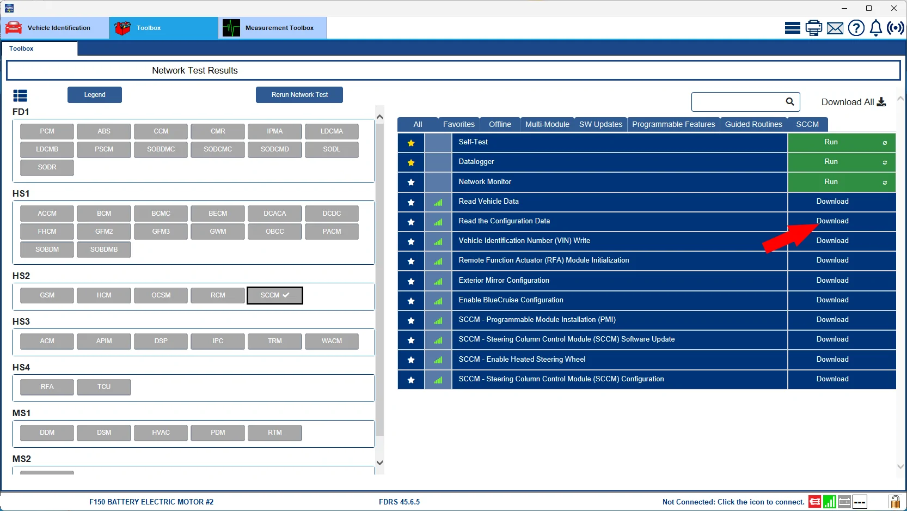Viewport: 907px width, 511px height.
Task: Select the Multi-Module filter tab
Action: (x=547, y=124)
